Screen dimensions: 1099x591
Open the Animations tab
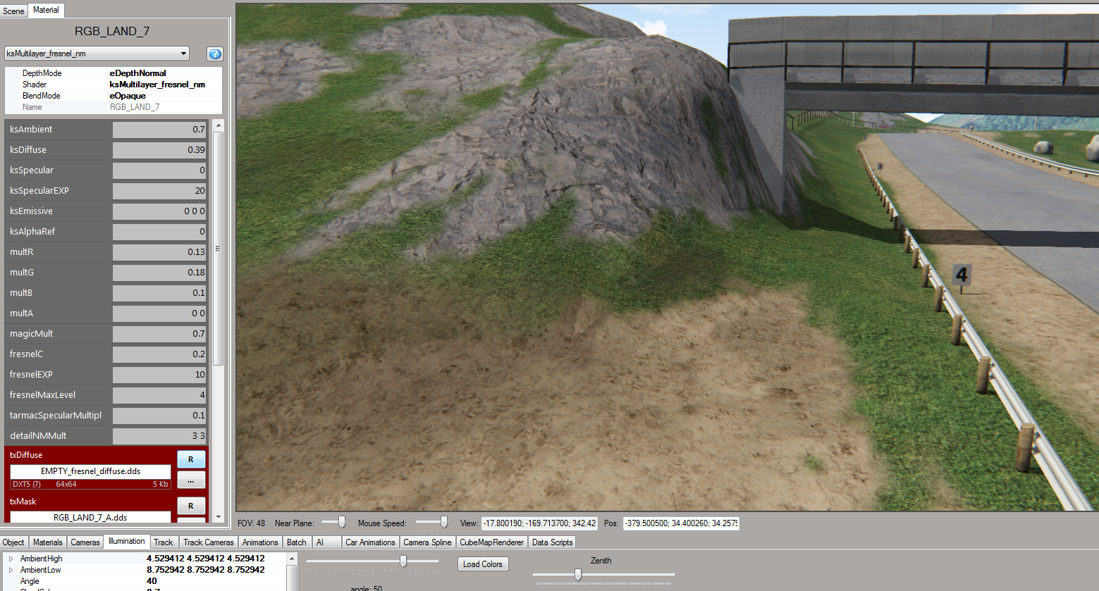point(260,542)
